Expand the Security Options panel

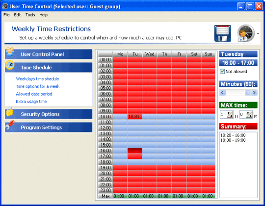point(49,114)
